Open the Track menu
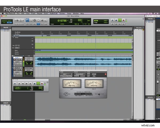 pos(33,14)
